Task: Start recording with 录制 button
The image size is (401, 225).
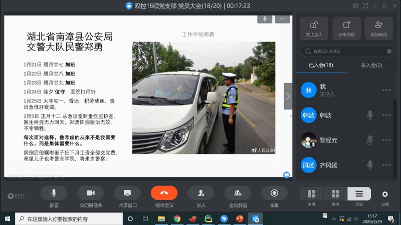Action: [x=274, y=193]
